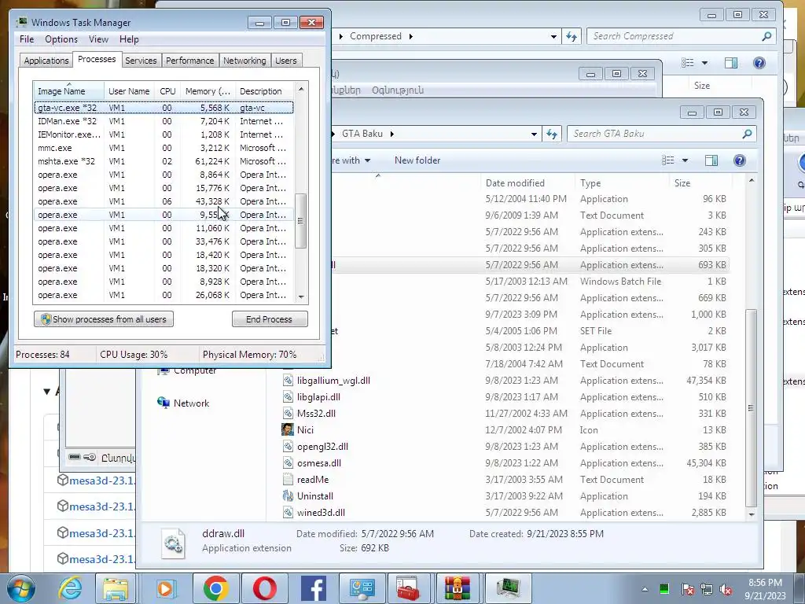Screen dimensions: 805x604
Task: Click the Action Center flag icon
Action: pyautogui.click(x=687, y=589)
